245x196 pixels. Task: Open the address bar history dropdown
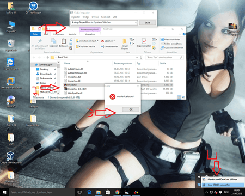(137, 57)
